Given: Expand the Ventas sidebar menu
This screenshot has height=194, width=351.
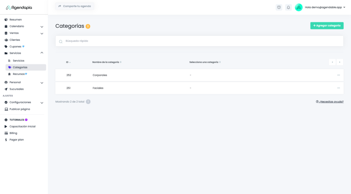Looking at the screenshot, I should (x=41, y=33).
